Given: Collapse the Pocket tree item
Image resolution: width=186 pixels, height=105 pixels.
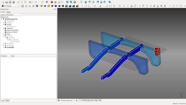Looking at the screenshot, I should 3,24.
